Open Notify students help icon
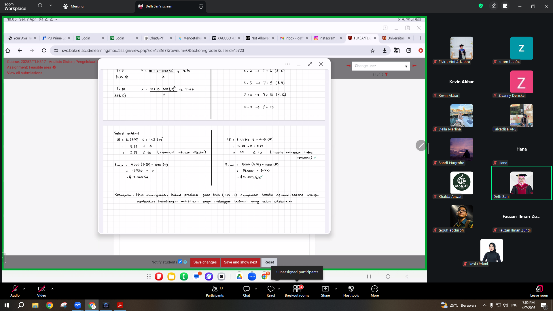553x311 pixels. tap(185, 262)
